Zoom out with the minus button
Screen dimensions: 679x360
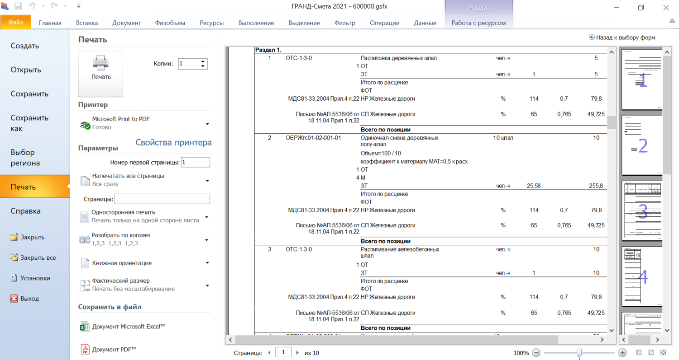point(536,353)
